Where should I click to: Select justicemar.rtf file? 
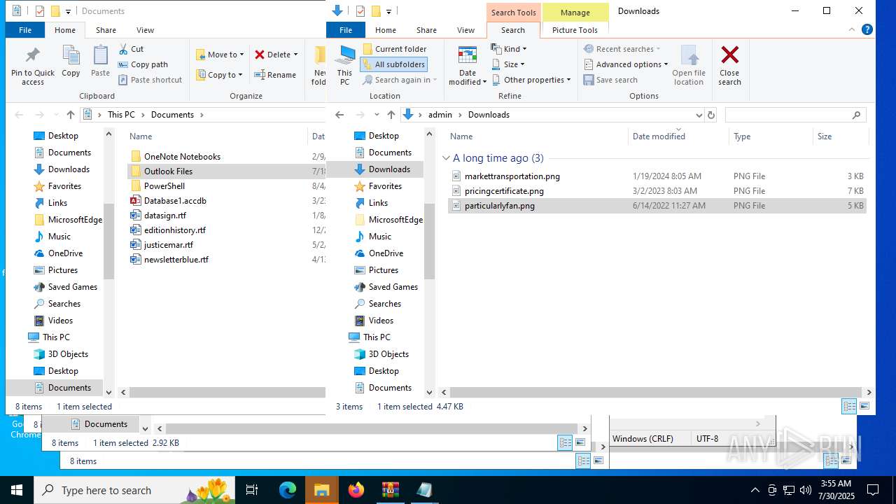tap(169, 245)
